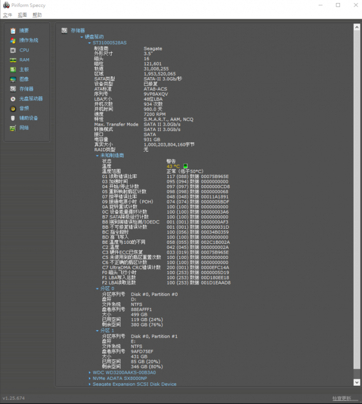Open the 视图 menu
The width and height of the screenshot is (362, 404).
pos(22,15)
